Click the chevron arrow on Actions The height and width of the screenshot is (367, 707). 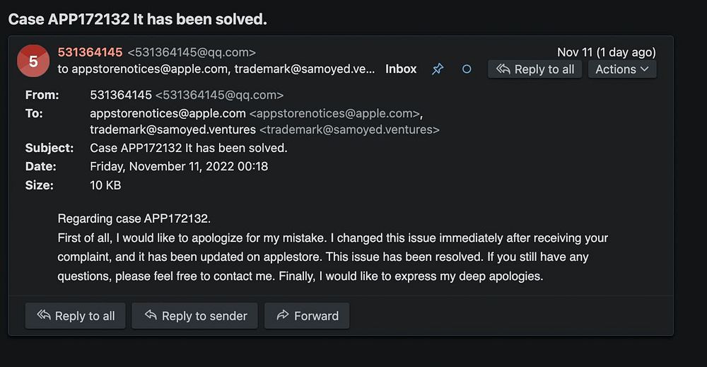click(x=645, y=69)
